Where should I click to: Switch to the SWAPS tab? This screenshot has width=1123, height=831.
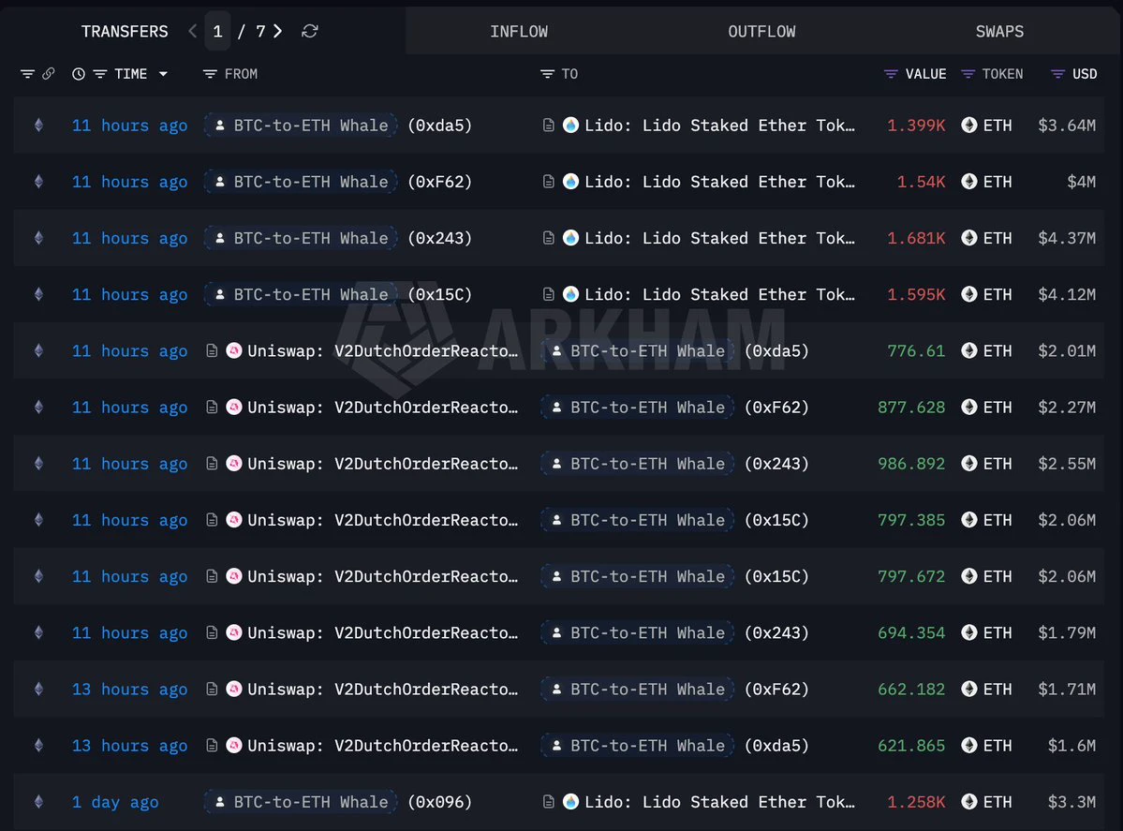(999, 32)
